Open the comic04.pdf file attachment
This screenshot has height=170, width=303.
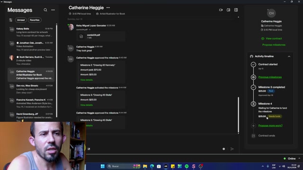point(101,36)
